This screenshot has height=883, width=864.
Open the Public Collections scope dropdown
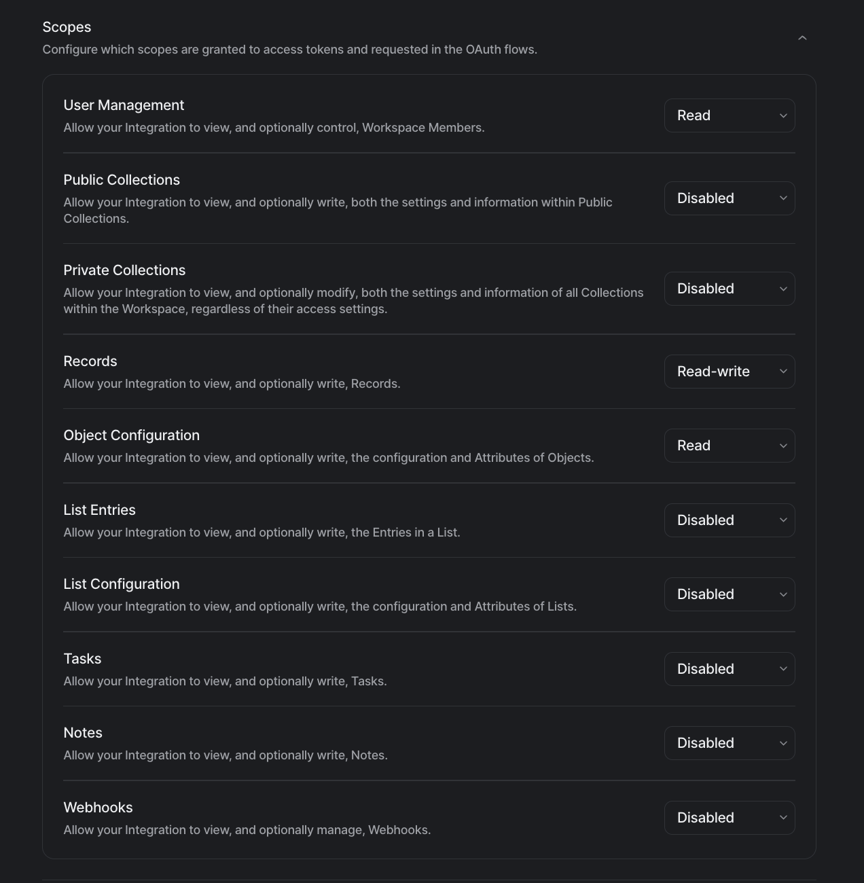[729, 198]
